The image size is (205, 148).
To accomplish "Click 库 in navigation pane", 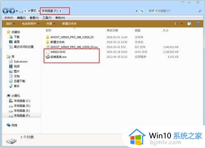I will (13, 57).
